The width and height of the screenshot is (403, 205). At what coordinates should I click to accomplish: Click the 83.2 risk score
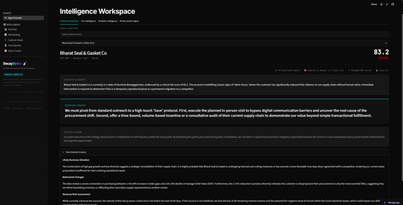click(381, 52)
